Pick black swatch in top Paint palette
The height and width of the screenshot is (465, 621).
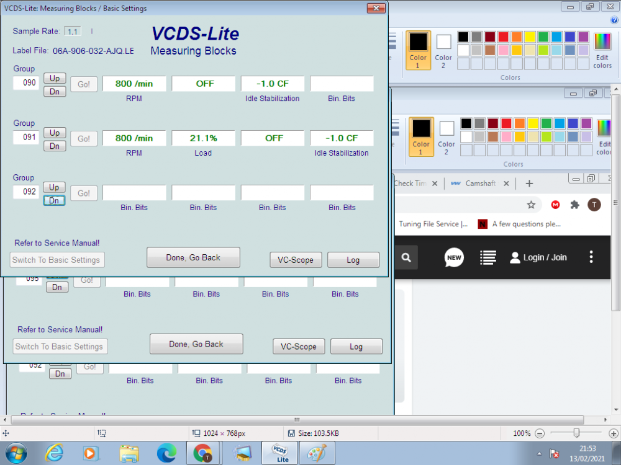(463, 37)
